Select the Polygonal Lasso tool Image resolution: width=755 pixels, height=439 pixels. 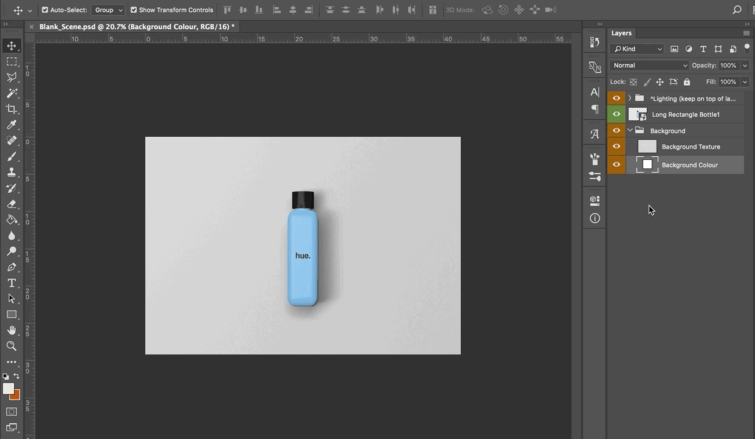(x=12, y=78)
